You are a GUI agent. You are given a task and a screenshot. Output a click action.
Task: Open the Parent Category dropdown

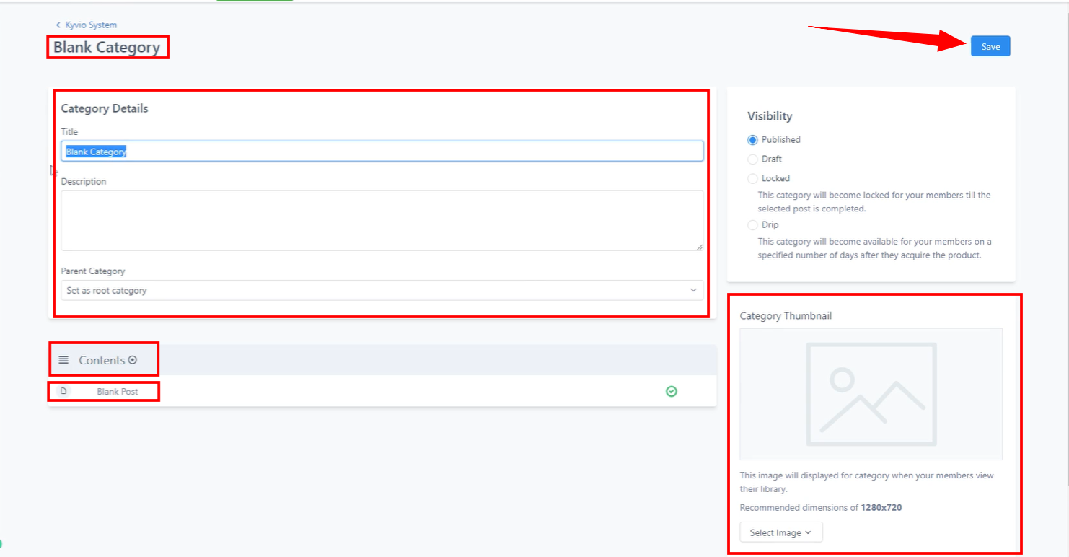tap(382, 290)
